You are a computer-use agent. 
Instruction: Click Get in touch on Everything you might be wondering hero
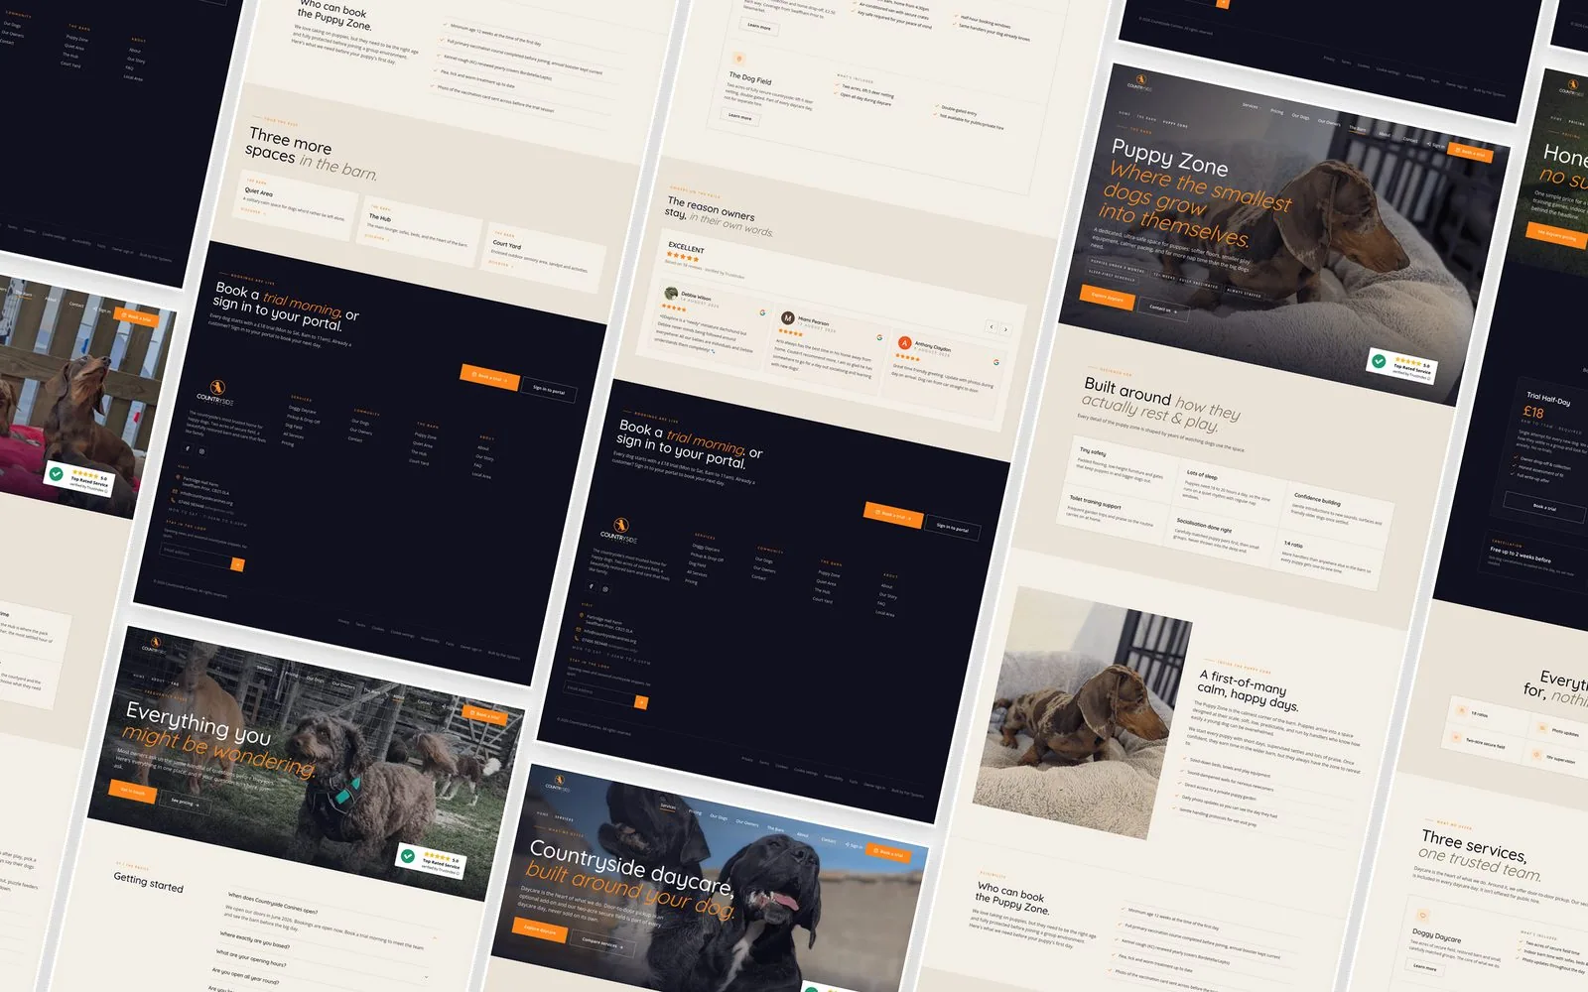pyautogui.click(x=132, y=792)
